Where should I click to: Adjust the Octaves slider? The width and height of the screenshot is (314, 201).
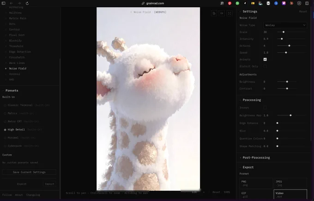pyautogui.click(x=291, y=46)
